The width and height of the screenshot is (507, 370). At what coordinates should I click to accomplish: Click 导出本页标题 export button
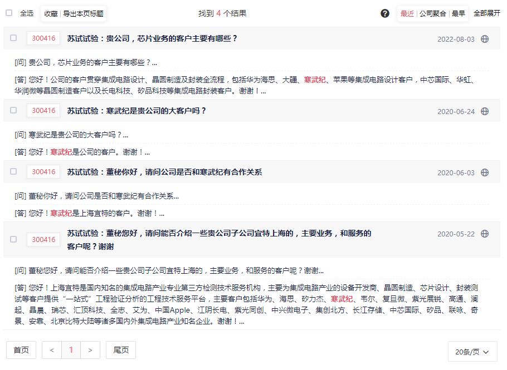(x=83, y=13)
